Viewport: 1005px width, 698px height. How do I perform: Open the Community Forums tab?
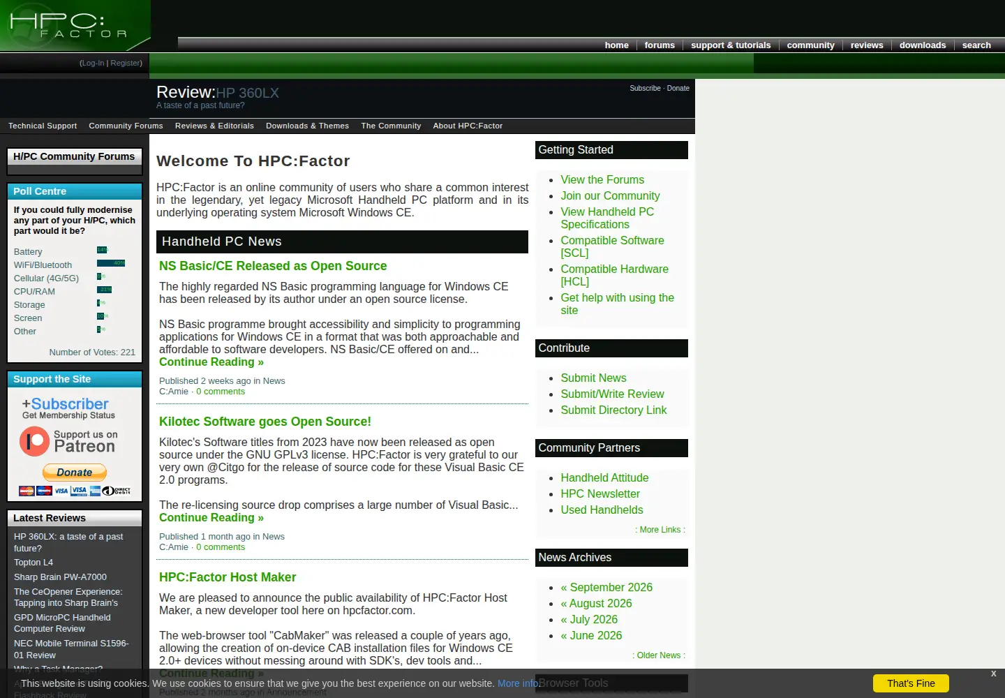coord(126,126)
